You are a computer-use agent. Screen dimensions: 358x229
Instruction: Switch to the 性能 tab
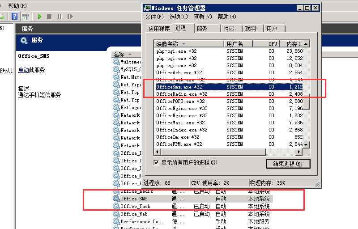coord(228,29)
